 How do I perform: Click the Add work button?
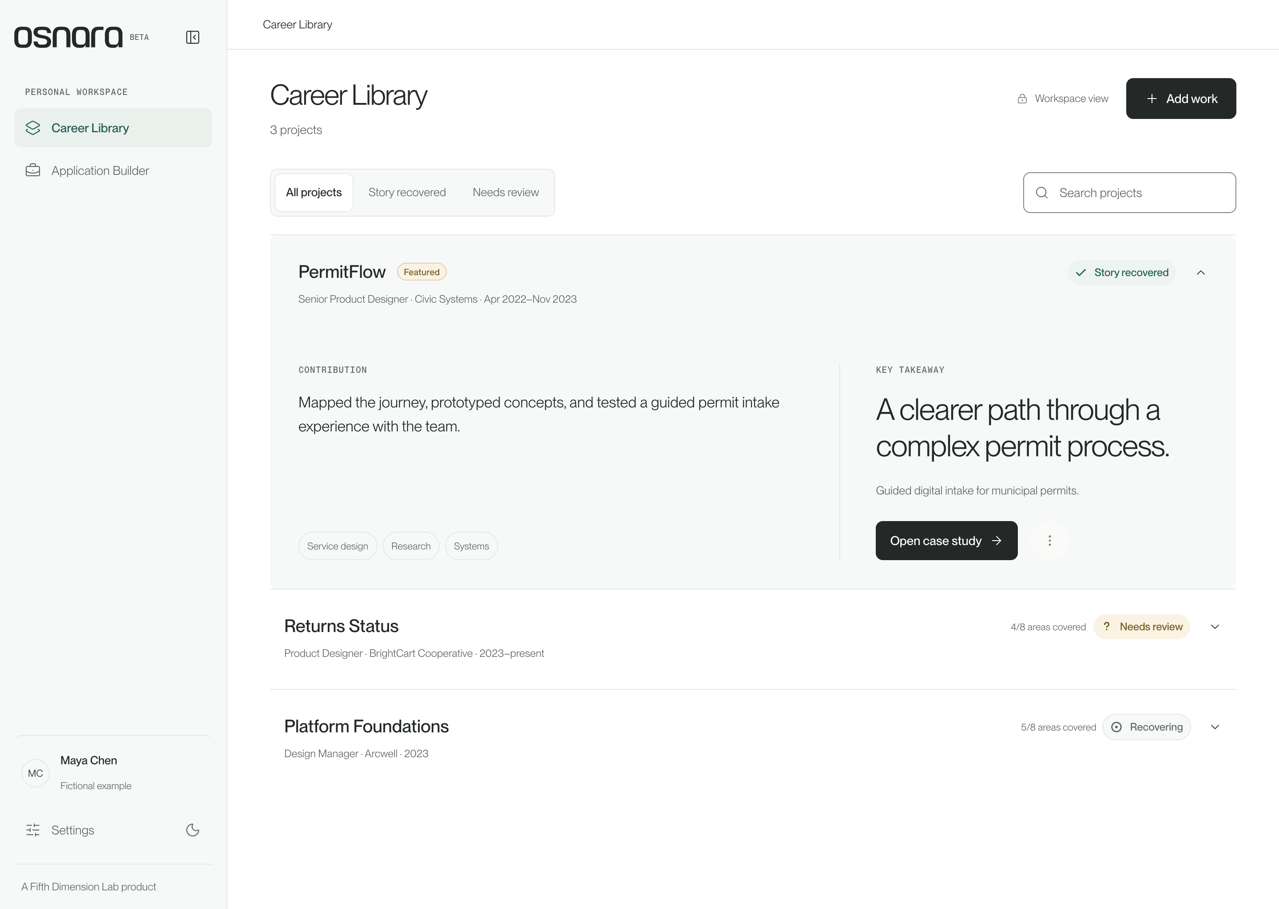click(x=1181, y=99)
